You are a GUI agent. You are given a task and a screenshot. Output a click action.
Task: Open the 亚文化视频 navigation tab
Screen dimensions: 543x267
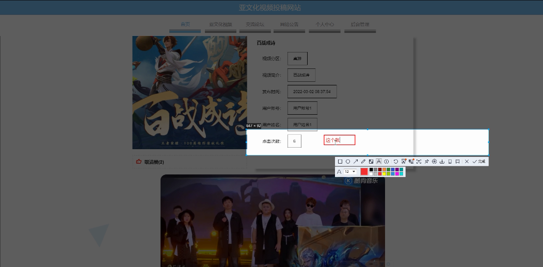coord(220,25)
